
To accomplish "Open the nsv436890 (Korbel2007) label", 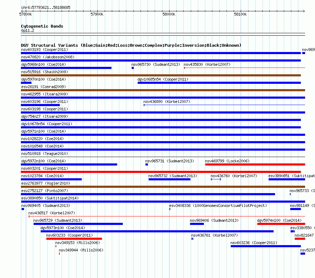I will (167, 102).
